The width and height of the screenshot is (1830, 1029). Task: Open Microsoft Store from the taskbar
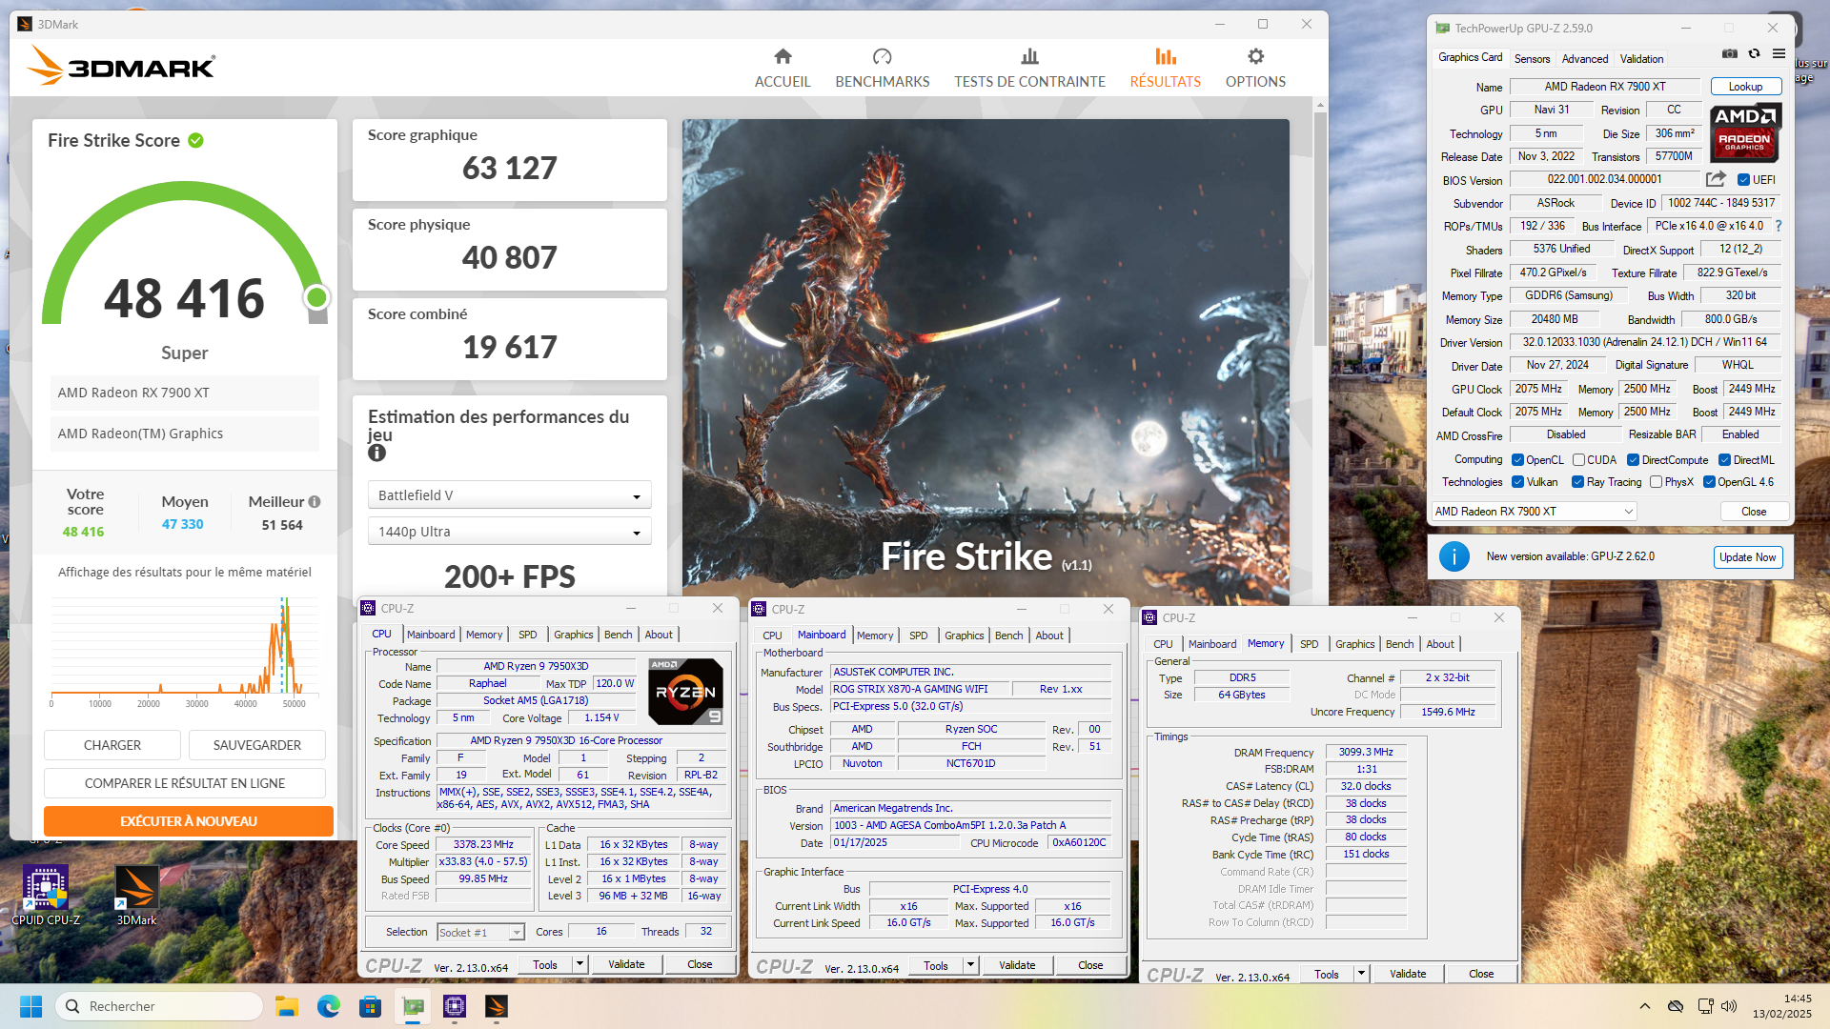[x=371, y=1006]
